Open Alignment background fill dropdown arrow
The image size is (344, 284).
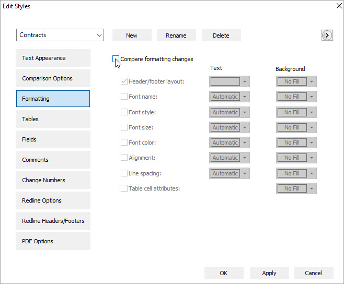tap(312, 158)
